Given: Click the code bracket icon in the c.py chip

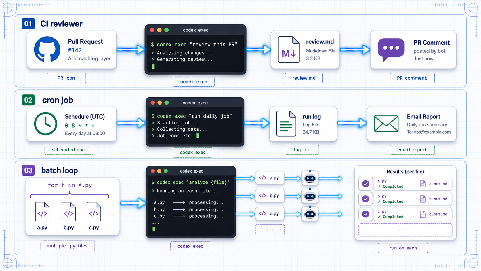Looking at the screenshot, I should (x=263, y=213).
